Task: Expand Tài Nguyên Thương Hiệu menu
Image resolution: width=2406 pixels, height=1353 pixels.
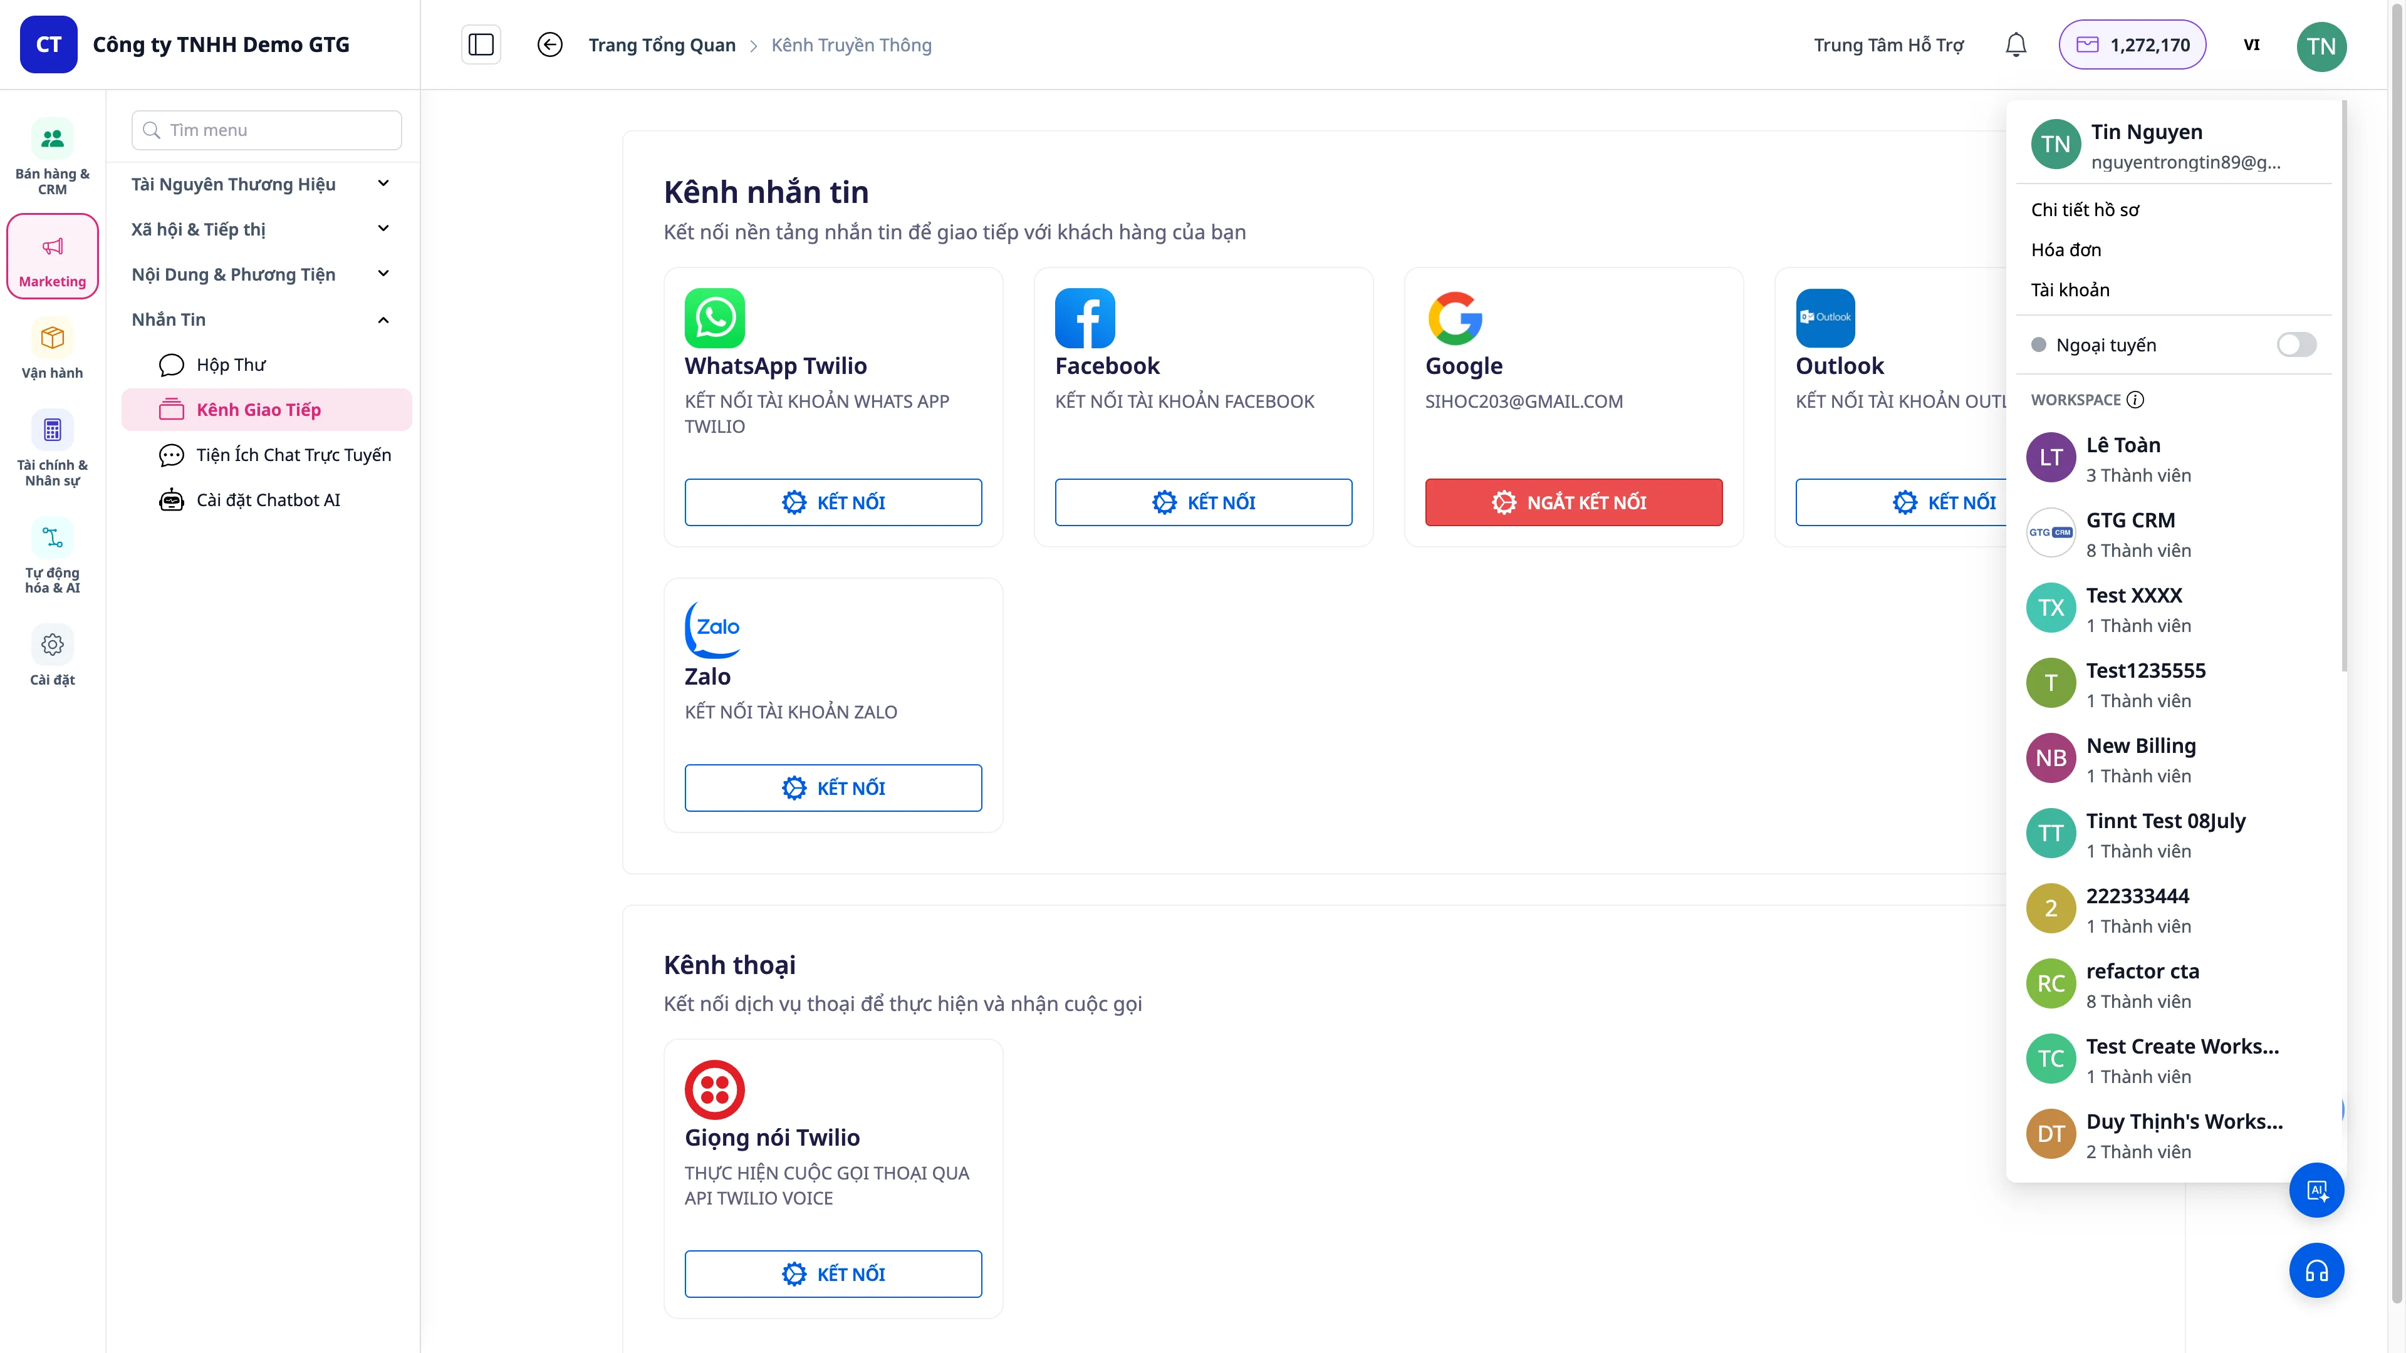Action: pyautogui.click(x=261, y=184)
